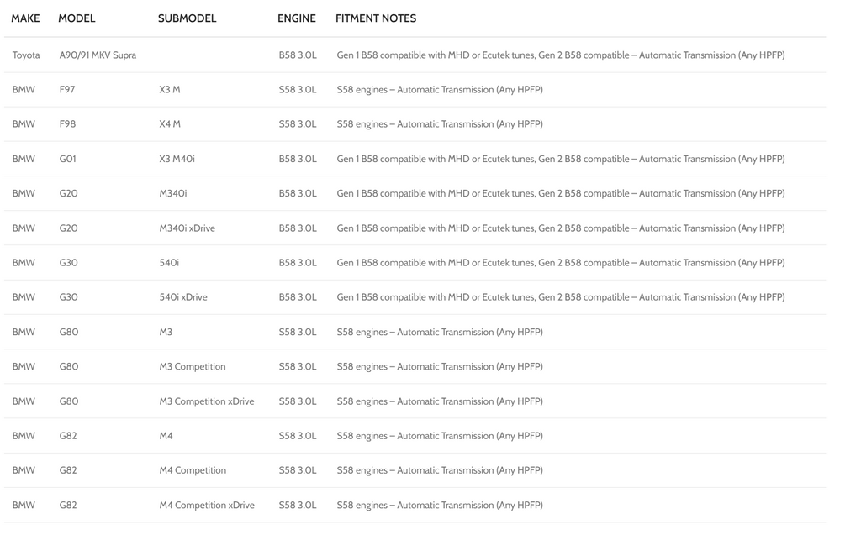This screenshot has height=535, width=861.
Task: Click the X3 M40i submodel cell
Action: (177, 159)
